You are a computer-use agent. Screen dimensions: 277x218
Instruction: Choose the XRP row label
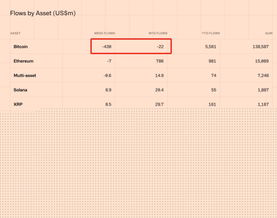tap(18, 104)
